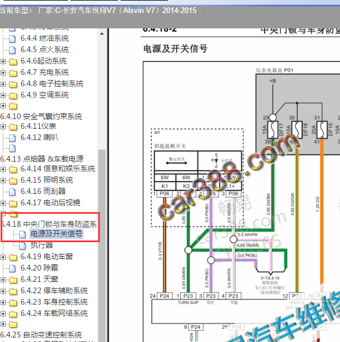This screenshot has width=340, height=342.
Task: Click the tree panel vertical scrollbar thumb
Action: [102, 246]
